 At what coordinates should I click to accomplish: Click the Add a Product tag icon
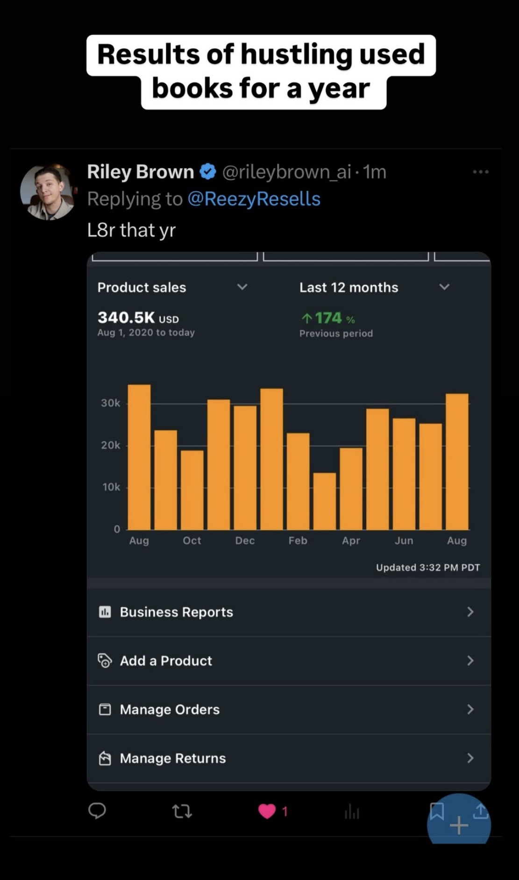click(105, 660)
